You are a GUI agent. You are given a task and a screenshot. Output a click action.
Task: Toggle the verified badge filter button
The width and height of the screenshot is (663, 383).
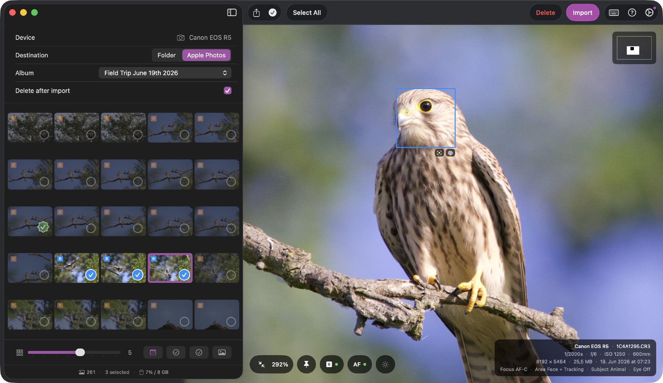199,353
